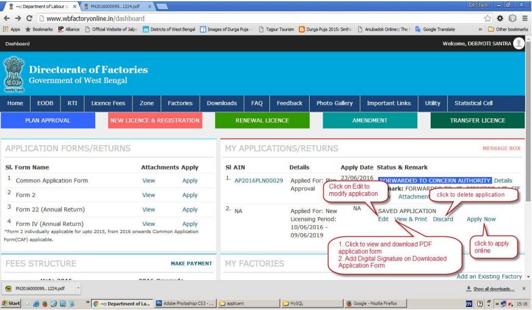Bookmark this page with the star icon
This screenshot has width=532, height=310.
(487, 18)
